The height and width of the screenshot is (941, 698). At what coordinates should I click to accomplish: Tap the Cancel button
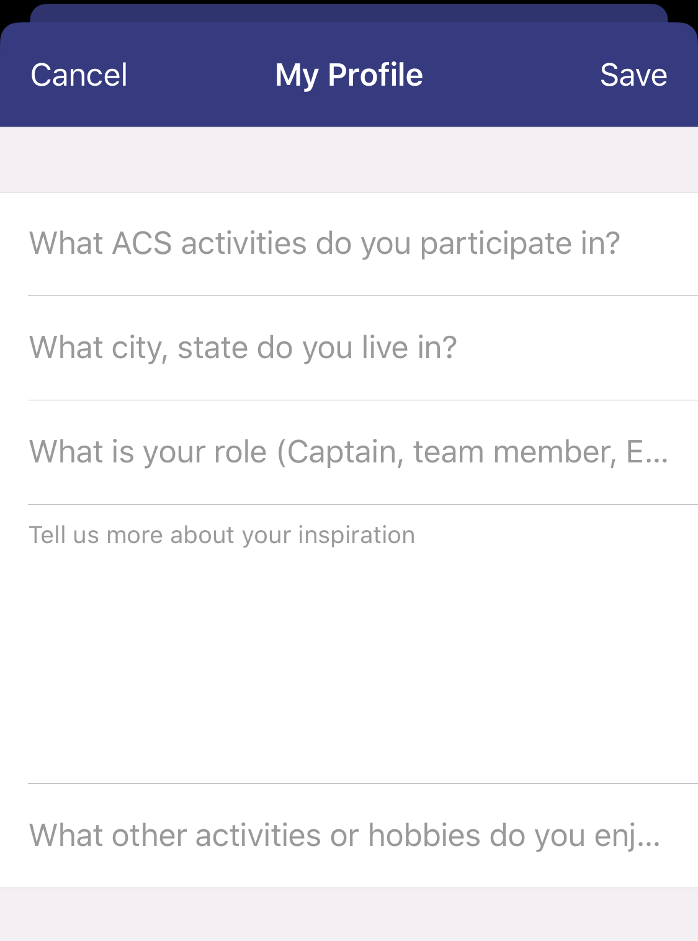coord(79,75)
